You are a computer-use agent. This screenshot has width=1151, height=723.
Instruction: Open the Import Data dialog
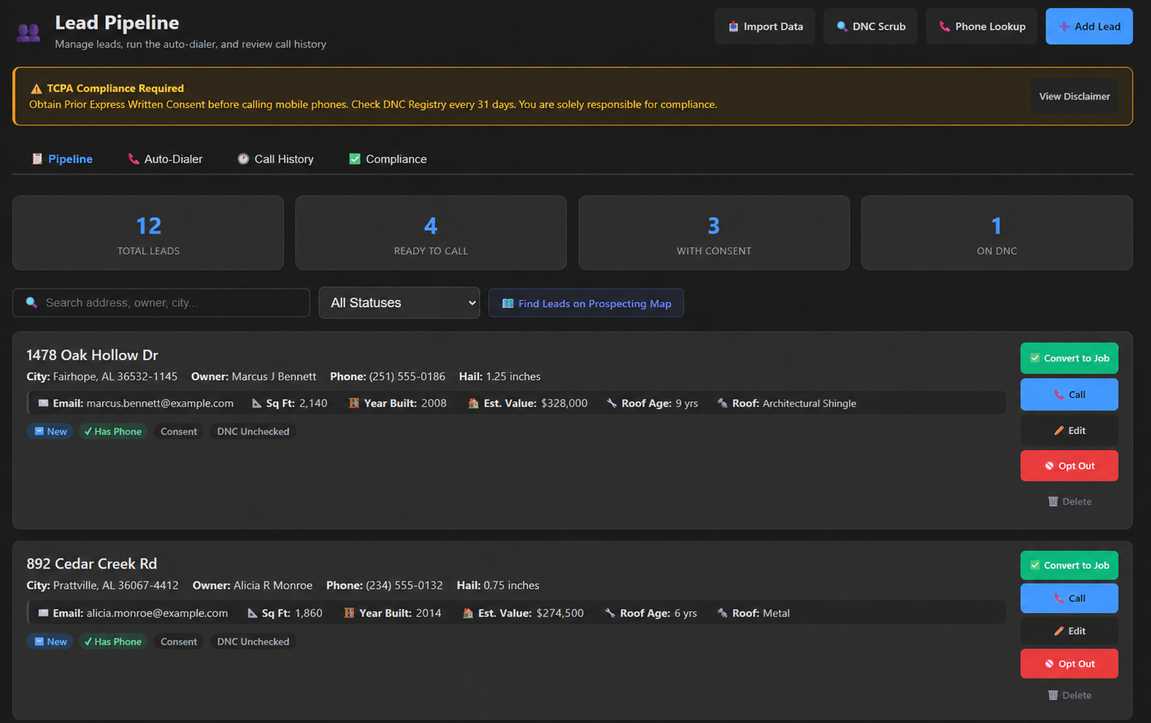click(765, 26)
